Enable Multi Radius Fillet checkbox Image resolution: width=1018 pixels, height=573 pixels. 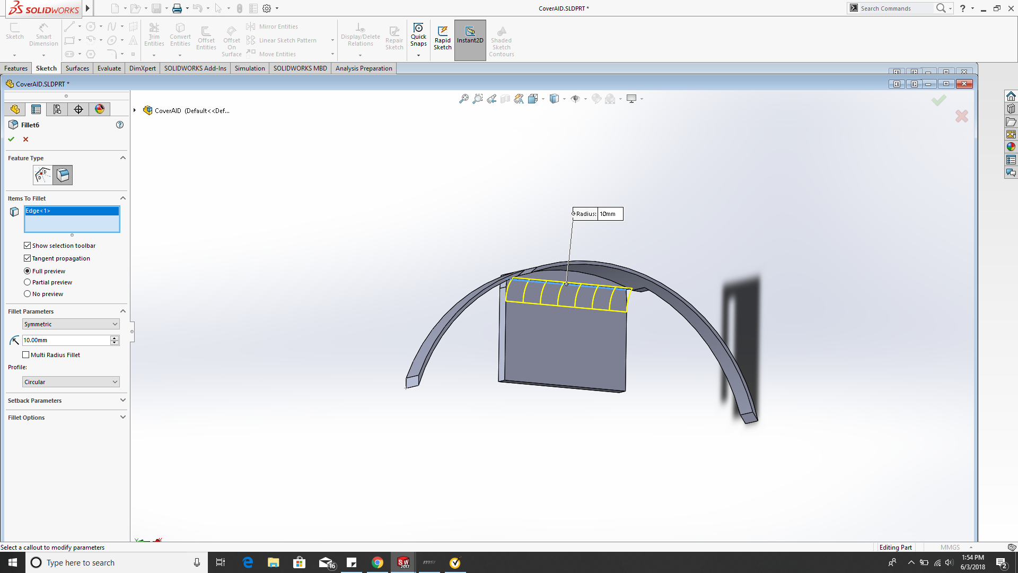pos(25,355)
